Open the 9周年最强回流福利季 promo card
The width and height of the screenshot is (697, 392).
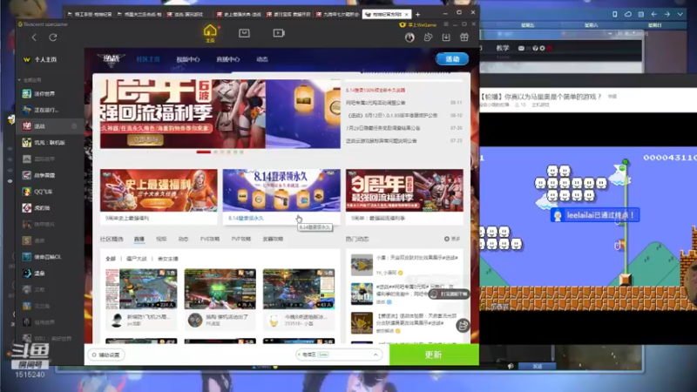[x=404, y=196]
